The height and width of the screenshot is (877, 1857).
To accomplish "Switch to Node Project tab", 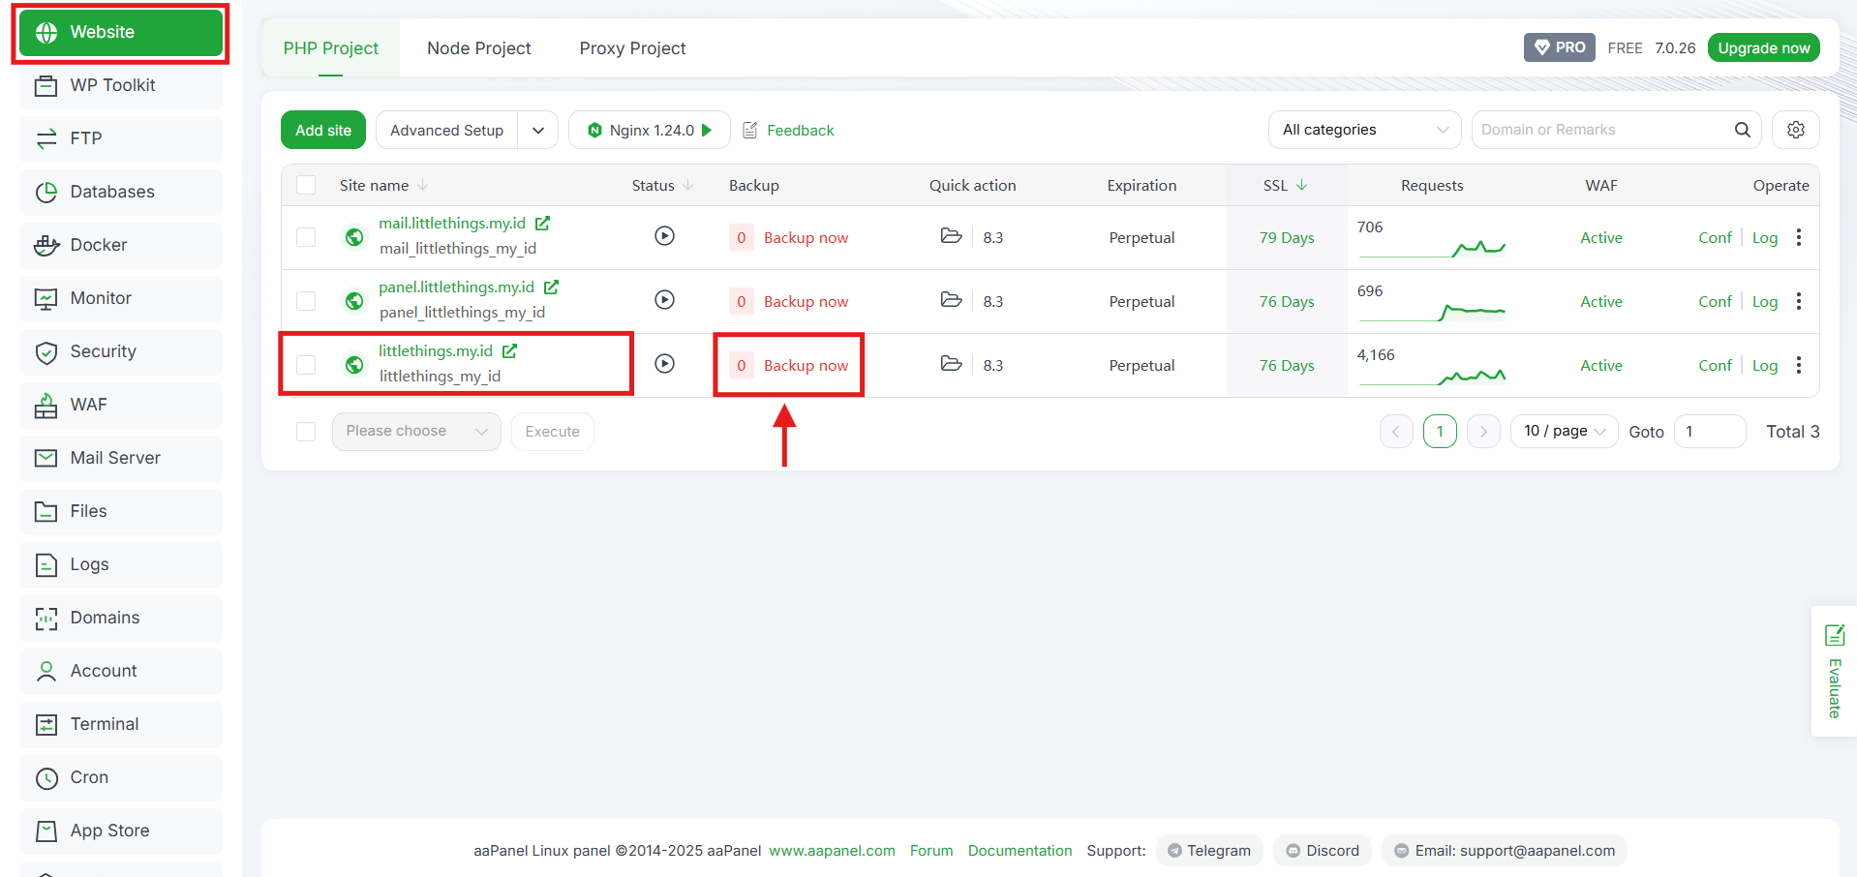I will point(479,48).
